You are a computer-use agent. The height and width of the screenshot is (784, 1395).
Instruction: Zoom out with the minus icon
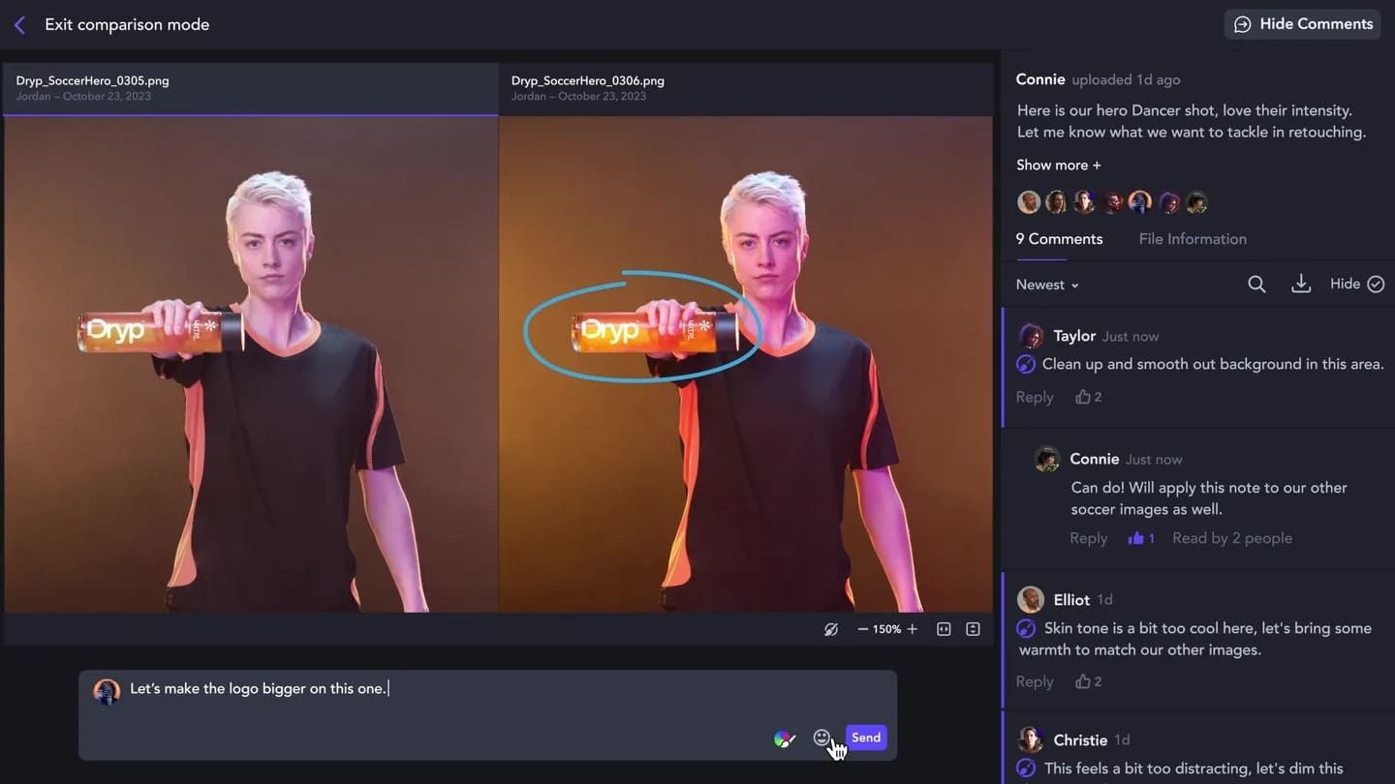[862, 629]
